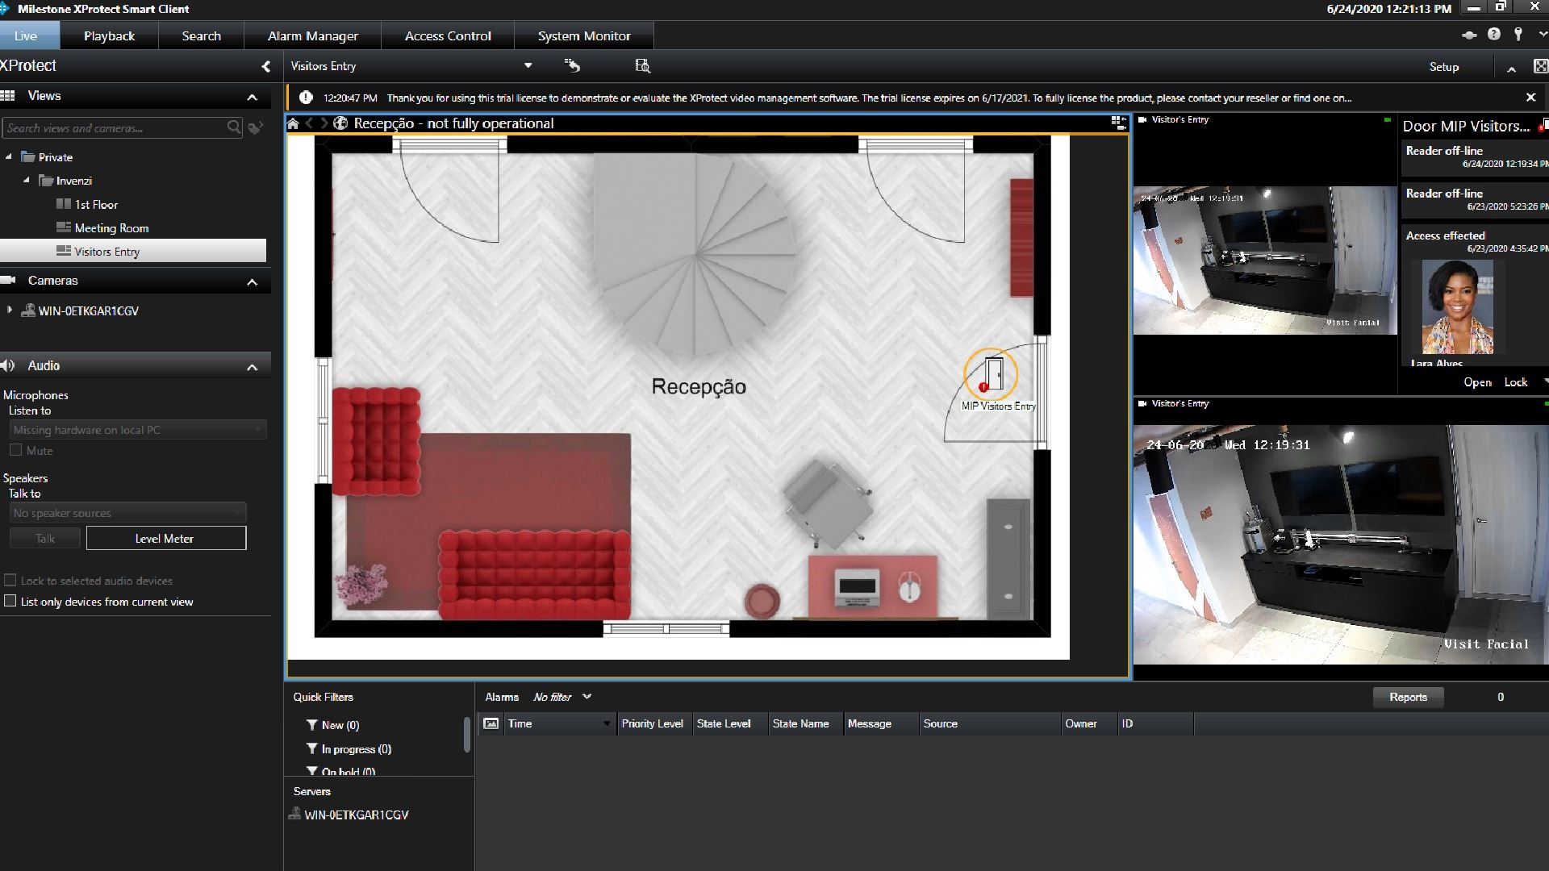Click the Quick Filters scrollbar
Image resolution: width=1549 pixels, height=871 pixels.
tap(466, 735)
